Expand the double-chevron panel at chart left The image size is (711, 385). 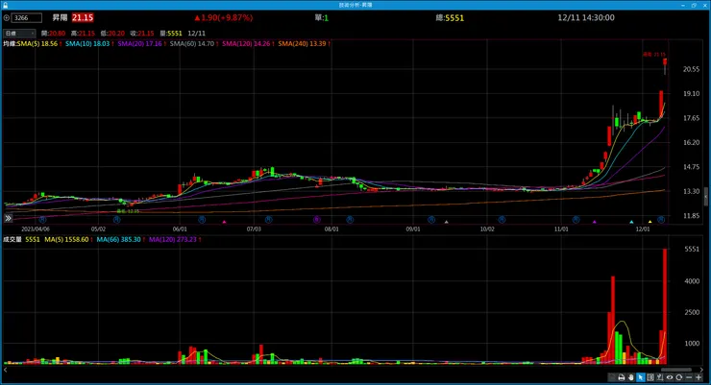(x=8, y=218)
